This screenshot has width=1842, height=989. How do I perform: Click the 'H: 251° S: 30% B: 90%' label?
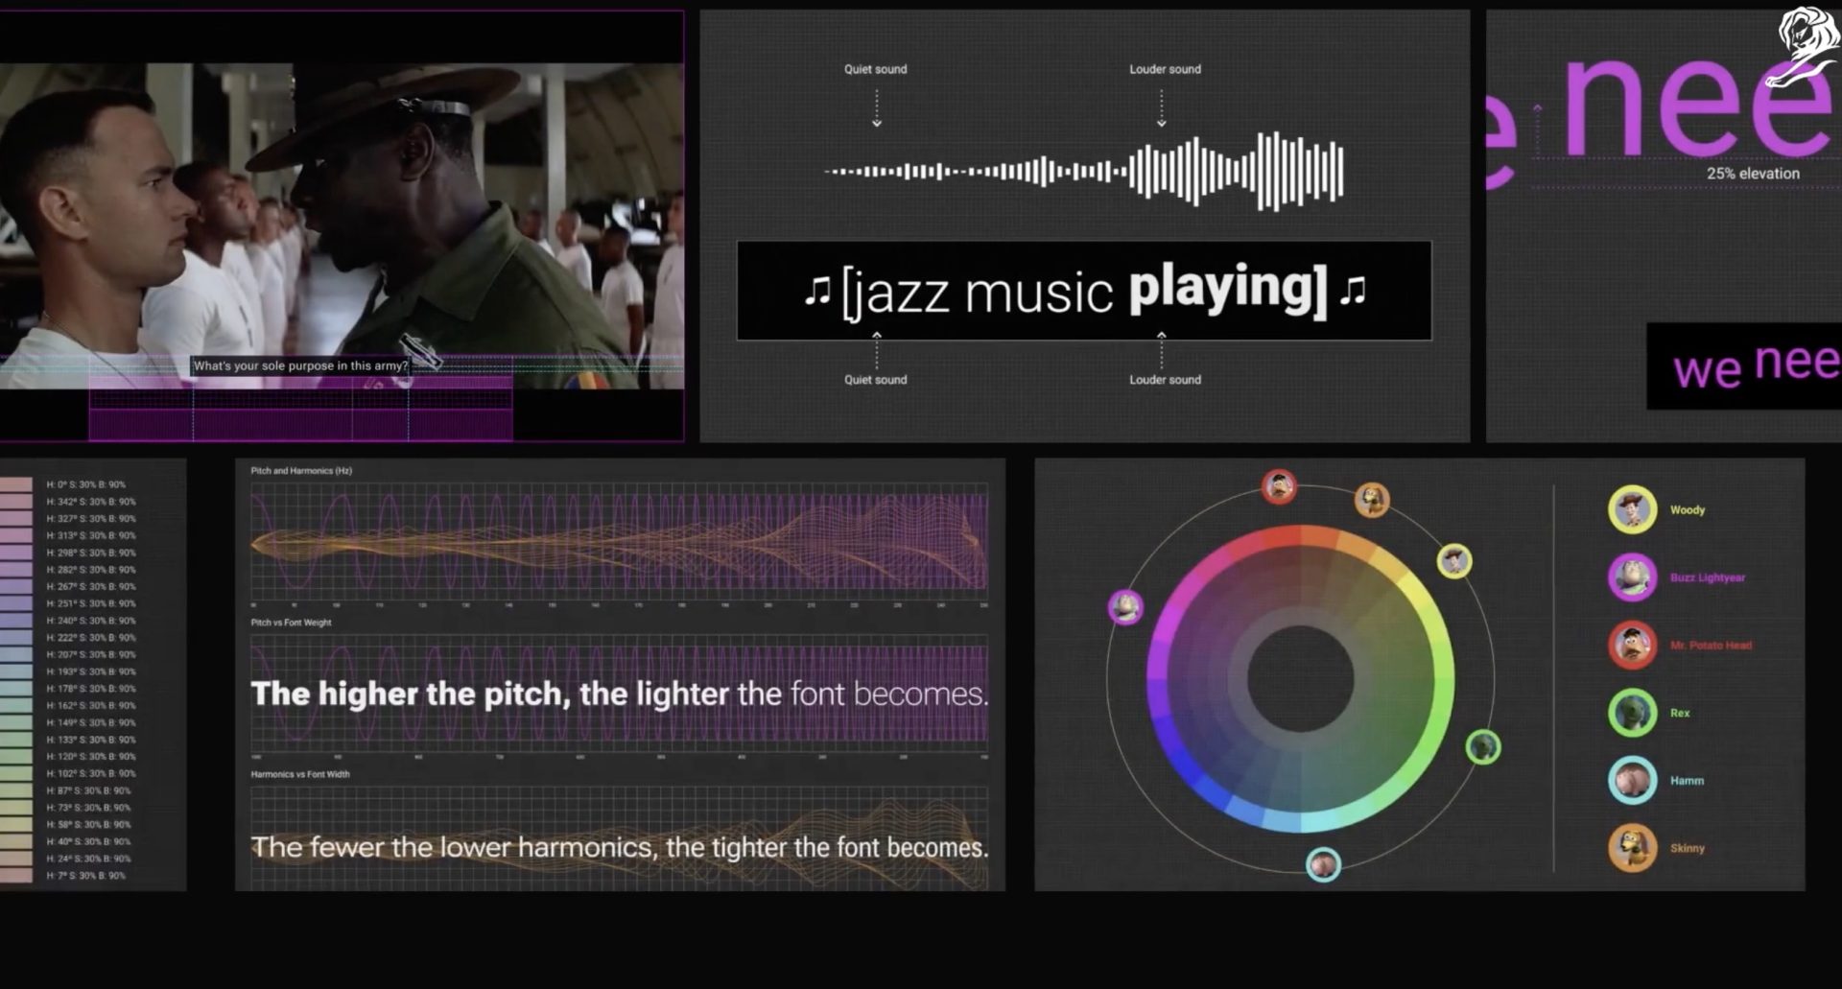pyautogui.click(x=91, y=603)
